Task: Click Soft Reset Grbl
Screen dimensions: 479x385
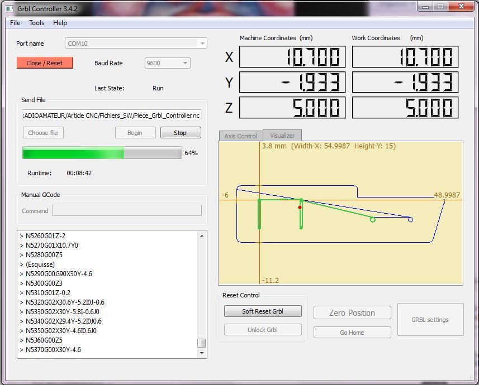Action: pos(263,311)
